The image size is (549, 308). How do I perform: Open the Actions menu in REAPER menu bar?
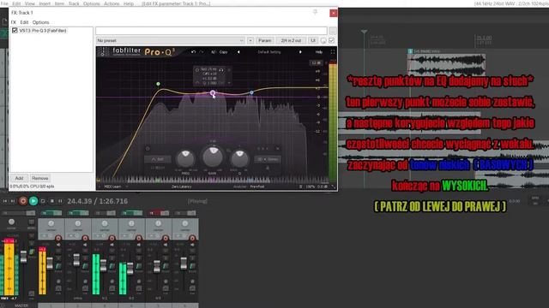point(112,3)
